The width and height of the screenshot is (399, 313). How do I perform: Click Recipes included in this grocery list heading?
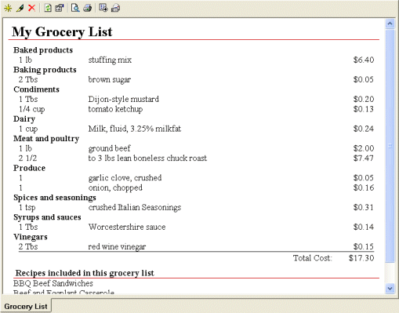click(x=85, y=273)
